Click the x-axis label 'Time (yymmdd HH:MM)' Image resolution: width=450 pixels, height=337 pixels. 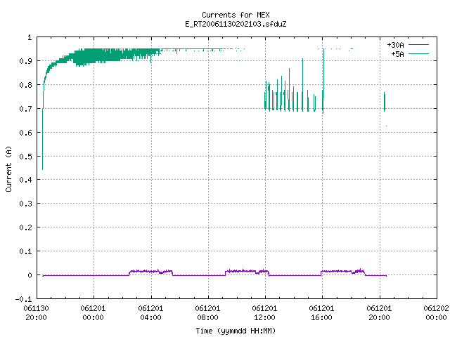[x=236, y=331]
